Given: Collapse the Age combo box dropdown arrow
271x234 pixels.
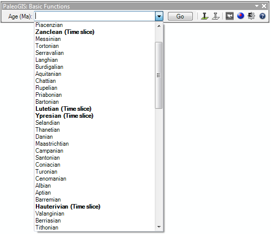Looking at the screenshot, I should pos(159,16).
